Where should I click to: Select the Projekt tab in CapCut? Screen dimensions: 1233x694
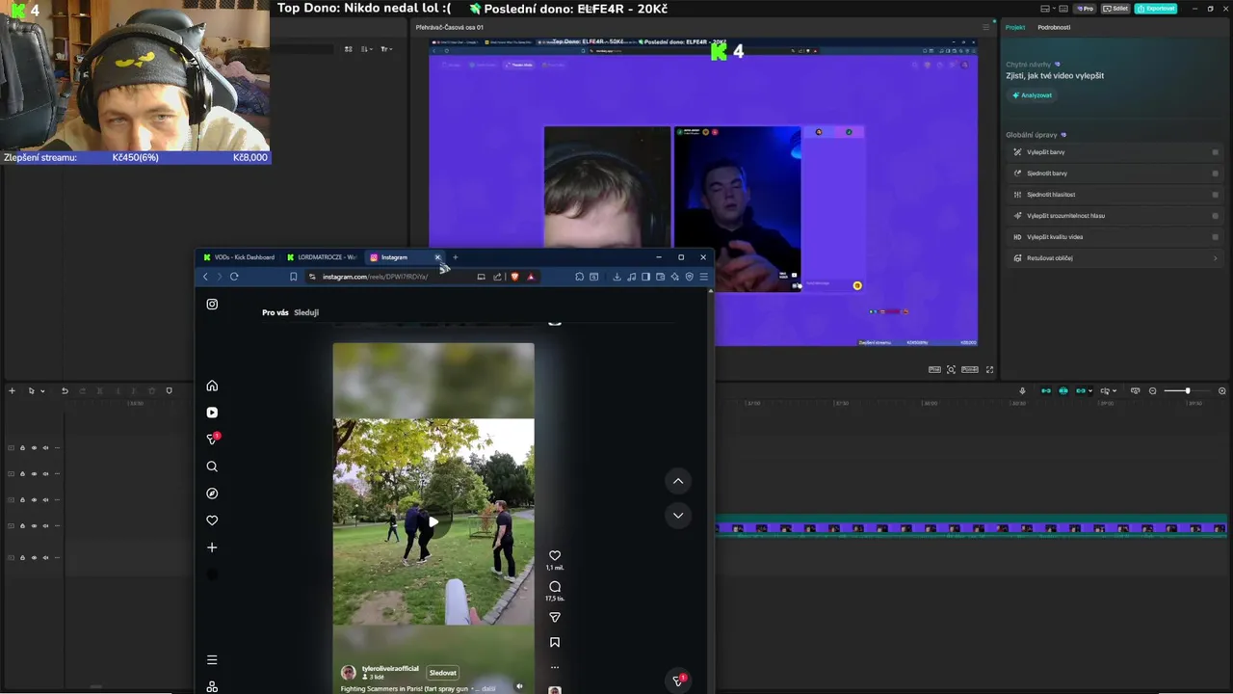click(x=1015, y=27)
